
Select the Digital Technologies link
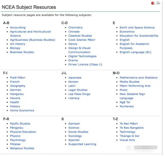pos(82,56)
